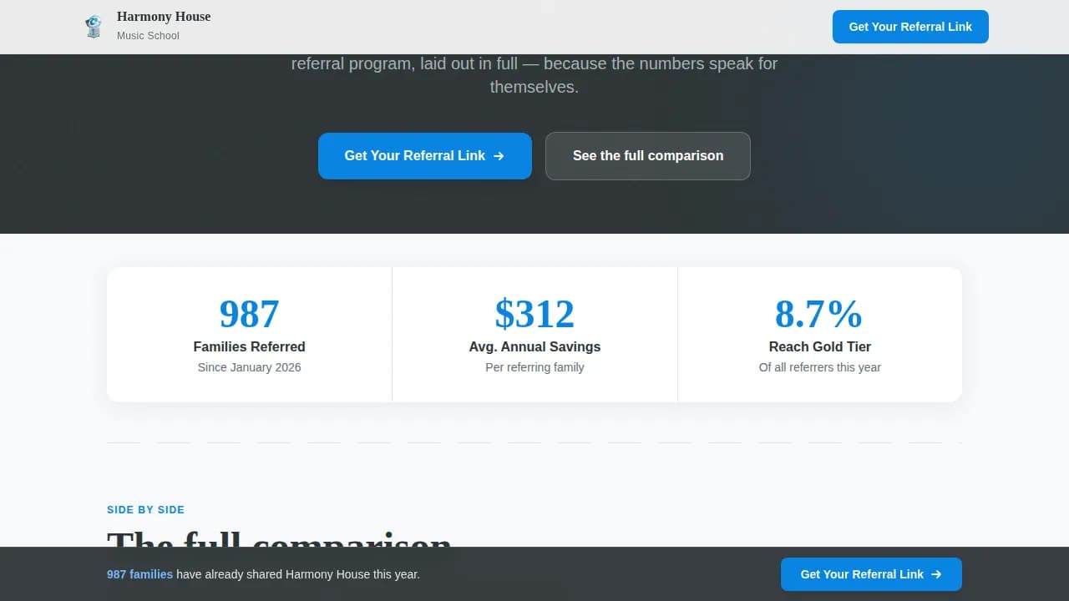Click the Since January 2026 caption
Image resolution: width=1069 pixels, height=601 pixels.
pos(249,367)
